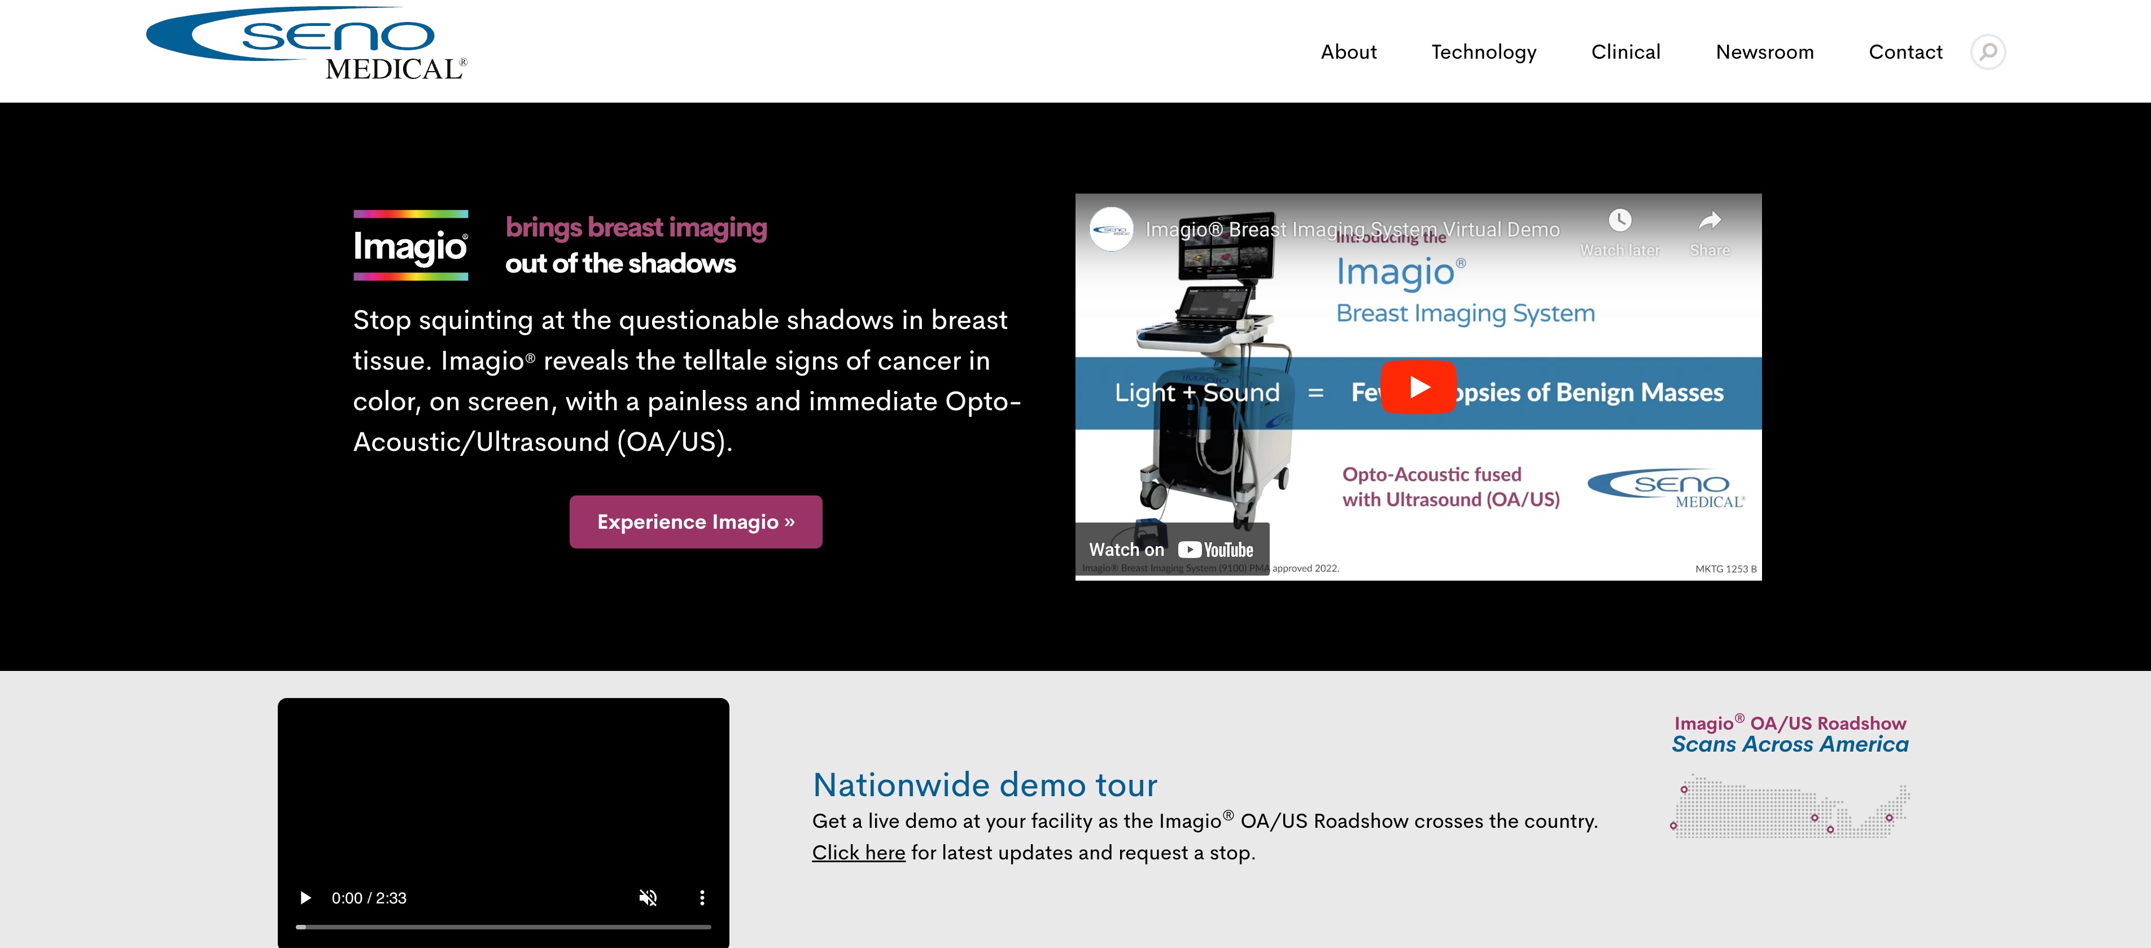This screenshot has width=2151, height=948.
Task: Click the Roadshow Scans Across America map
Action: 1790,805
